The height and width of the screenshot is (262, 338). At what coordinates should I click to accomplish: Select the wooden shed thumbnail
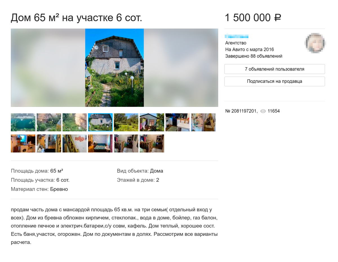(x=152, y=122)
